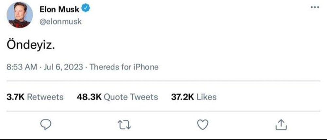Image resolution: width=327 pixels, height=140 pixels.
Task: Like the tweet with heart icon
Action: tap(203, 125)
